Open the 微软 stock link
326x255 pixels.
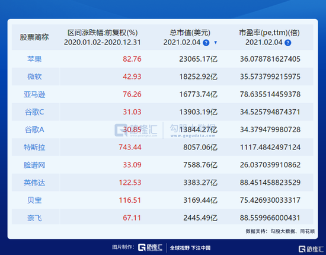coord(34,76)
